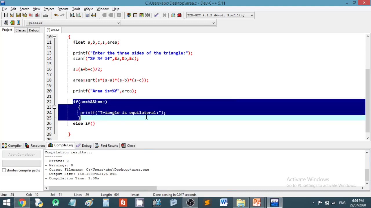Collapse the code fold at line 23

click(54, 107)
